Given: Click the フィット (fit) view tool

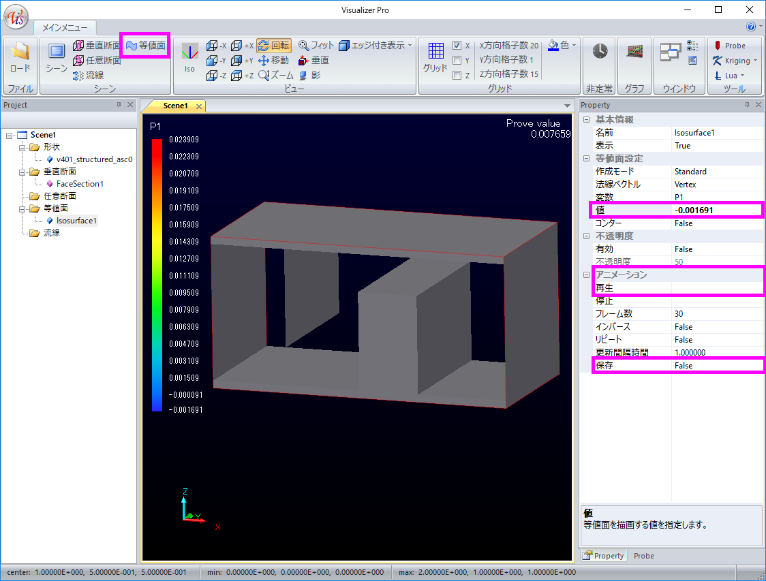Looking at the screenshot, I should [x=317, y=46].
